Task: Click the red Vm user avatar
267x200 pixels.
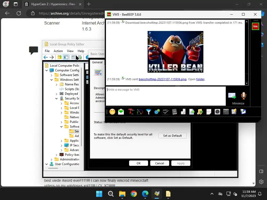Action: [256, 26]
